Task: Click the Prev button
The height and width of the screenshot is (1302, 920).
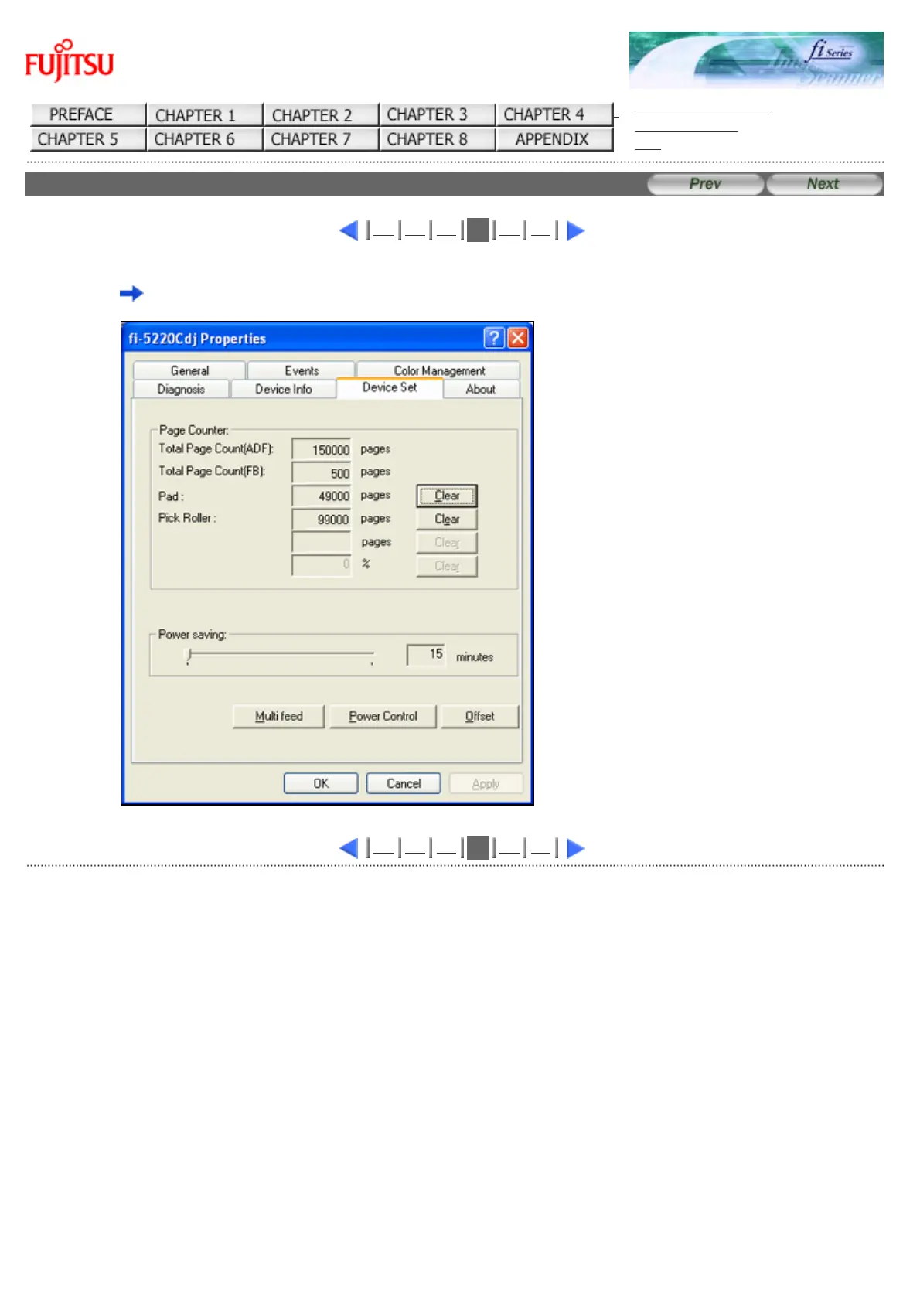Action: point(705,184)
